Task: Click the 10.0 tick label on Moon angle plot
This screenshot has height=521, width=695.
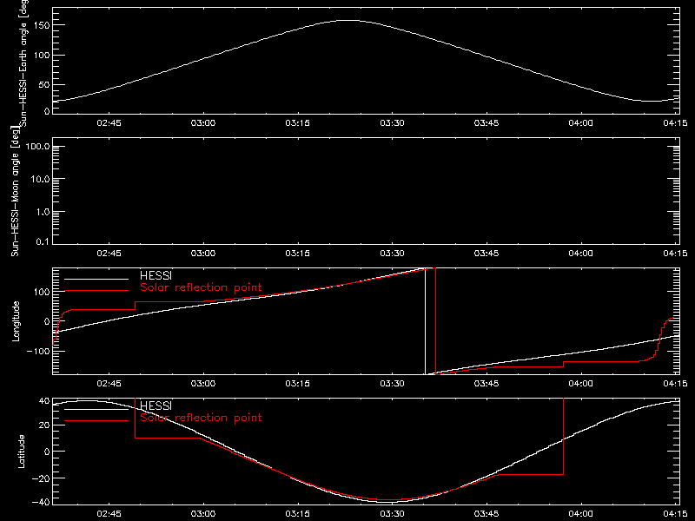Action: click(x=40, y=180)
